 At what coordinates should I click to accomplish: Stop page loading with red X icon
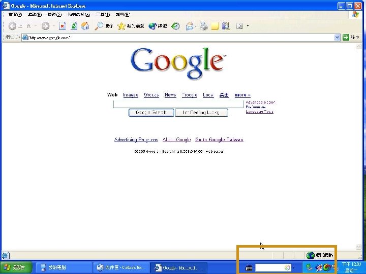62,26
